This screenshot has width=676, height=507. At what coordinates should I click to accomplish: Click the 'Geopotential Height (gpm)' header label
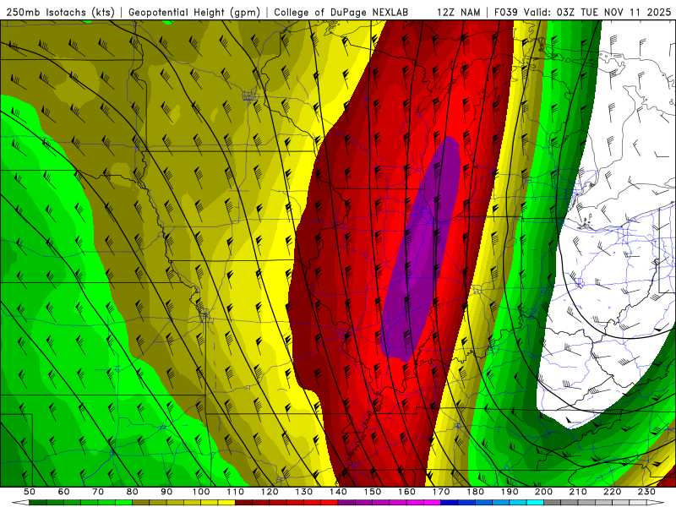pyautogui.click(x=194, y=13)
